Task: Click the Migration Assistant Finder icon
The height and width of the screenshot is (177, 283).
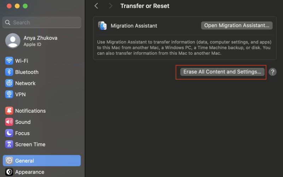Action: [x=102, y=25]
